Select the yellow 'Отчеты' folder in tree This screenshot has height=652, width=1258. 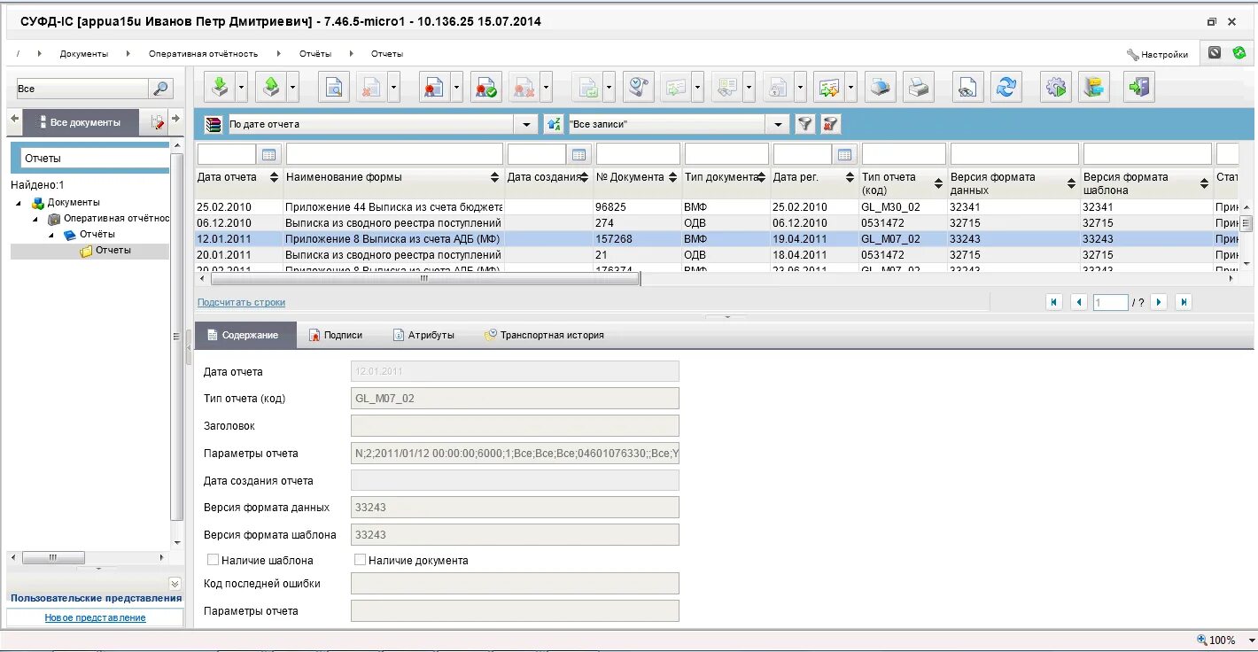(105, 251)
